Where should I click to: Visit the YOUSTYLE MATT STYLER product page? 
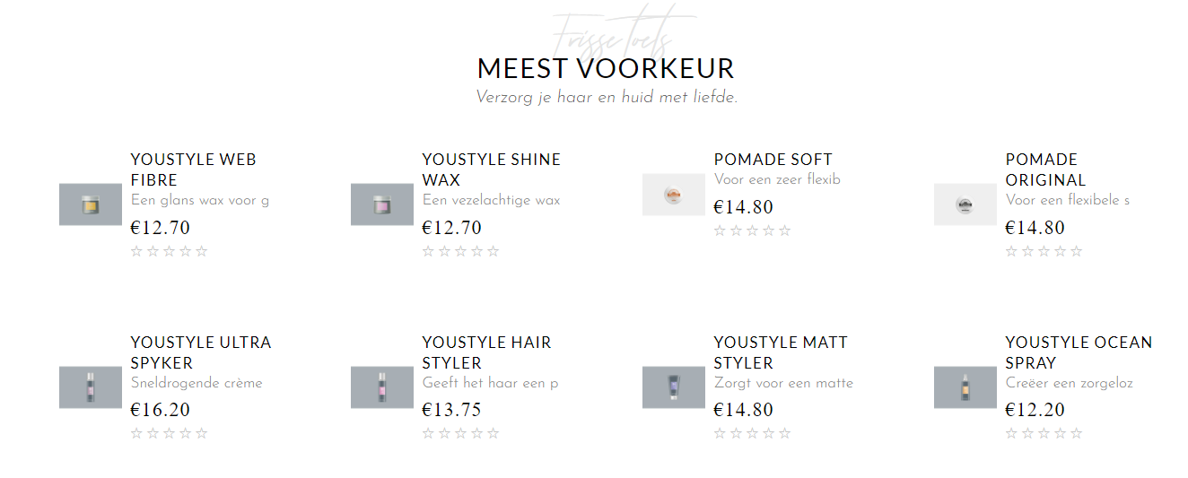(x=781, y=352)
